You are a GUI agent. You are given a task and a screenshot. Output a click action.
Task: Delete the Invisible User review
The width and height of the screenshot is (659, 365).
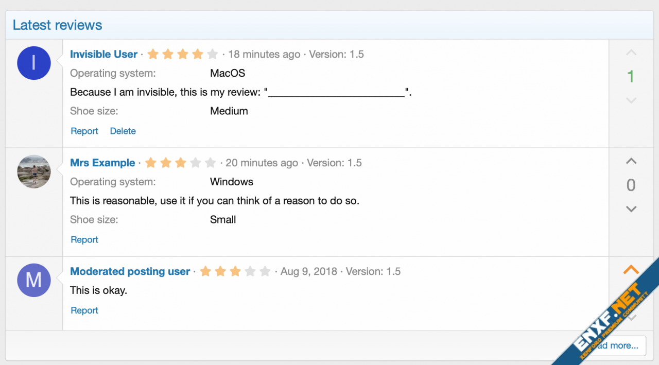(123, 131)
